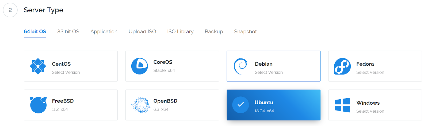Open the Backup tab
The height and width of the screenshot is (126, 428).
click(x=214, y=31)
